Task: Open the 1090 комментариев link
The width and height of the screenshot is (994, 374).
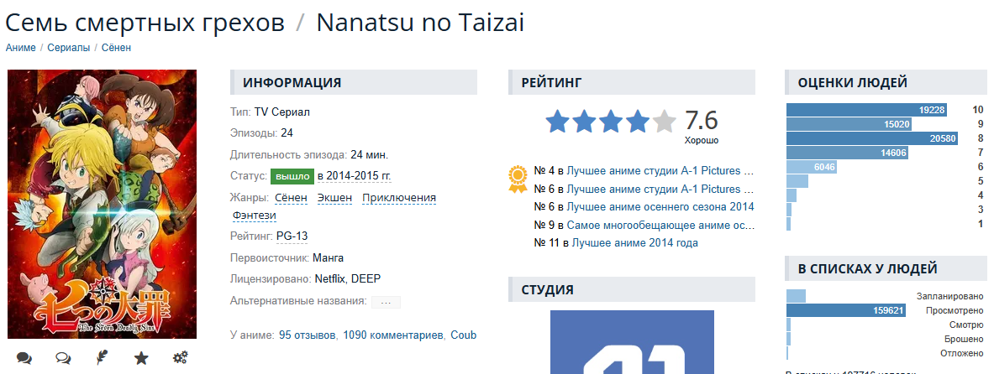Action: tap(392, 335)
